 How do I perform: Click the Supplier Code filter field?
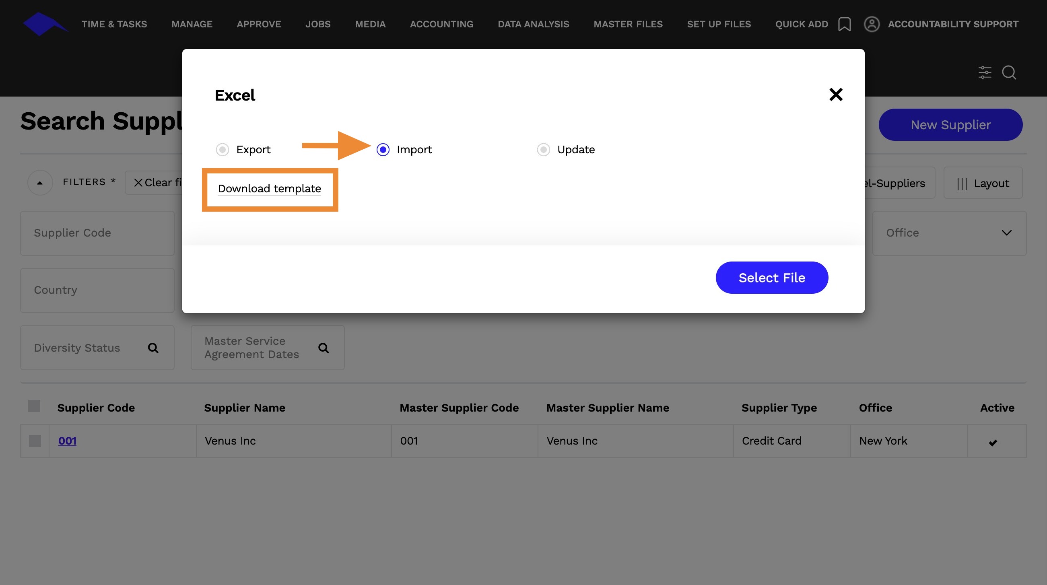tap(97, 233)
